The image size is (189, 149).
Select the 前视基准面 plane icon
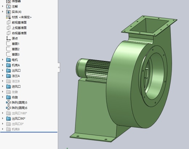click(x=8, y=22)
